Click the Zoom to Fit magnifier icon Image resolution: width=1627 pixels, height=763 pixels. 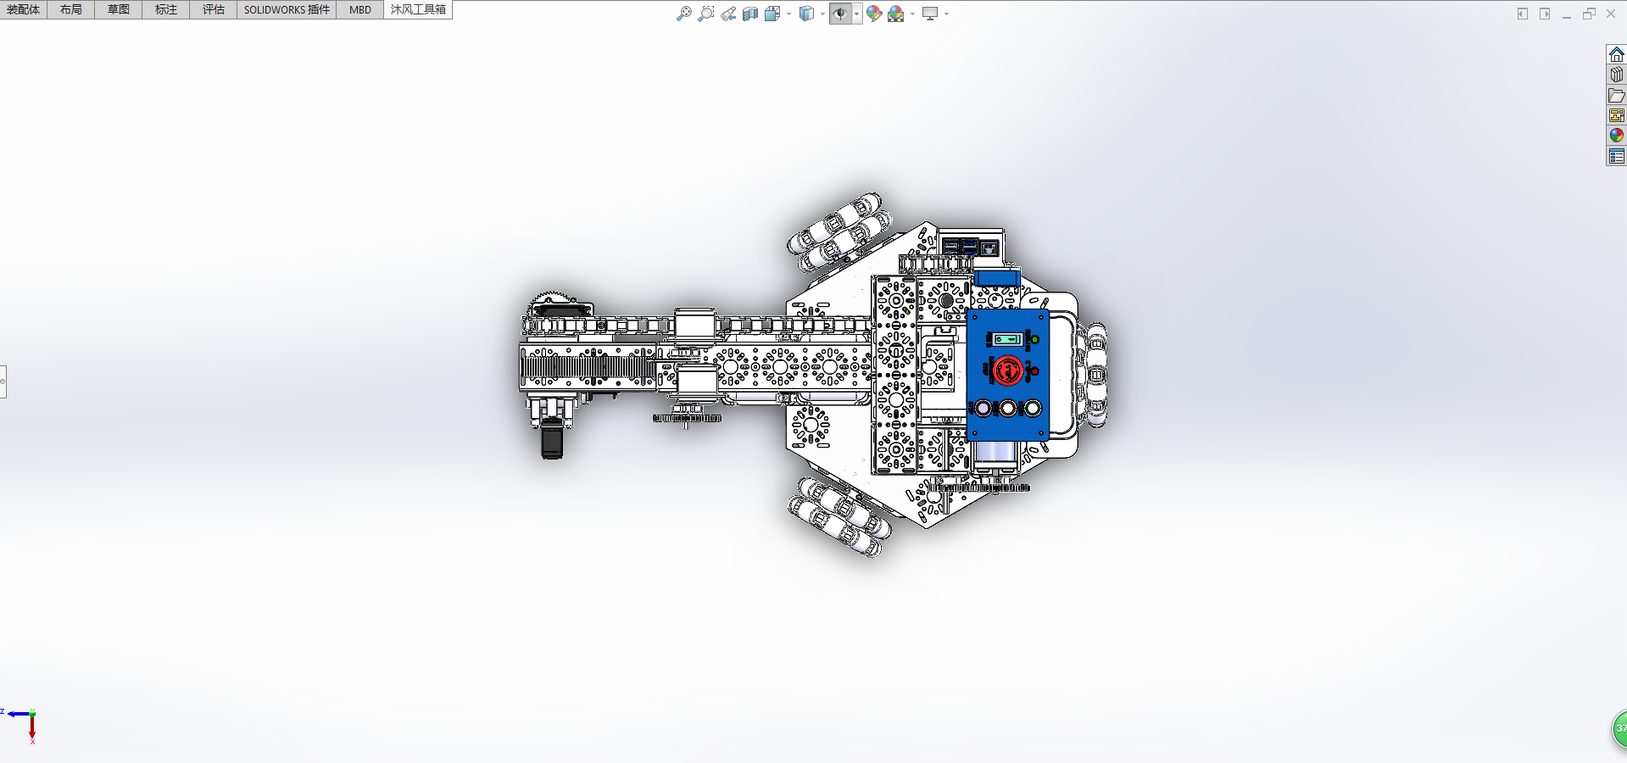coord(684,14)
